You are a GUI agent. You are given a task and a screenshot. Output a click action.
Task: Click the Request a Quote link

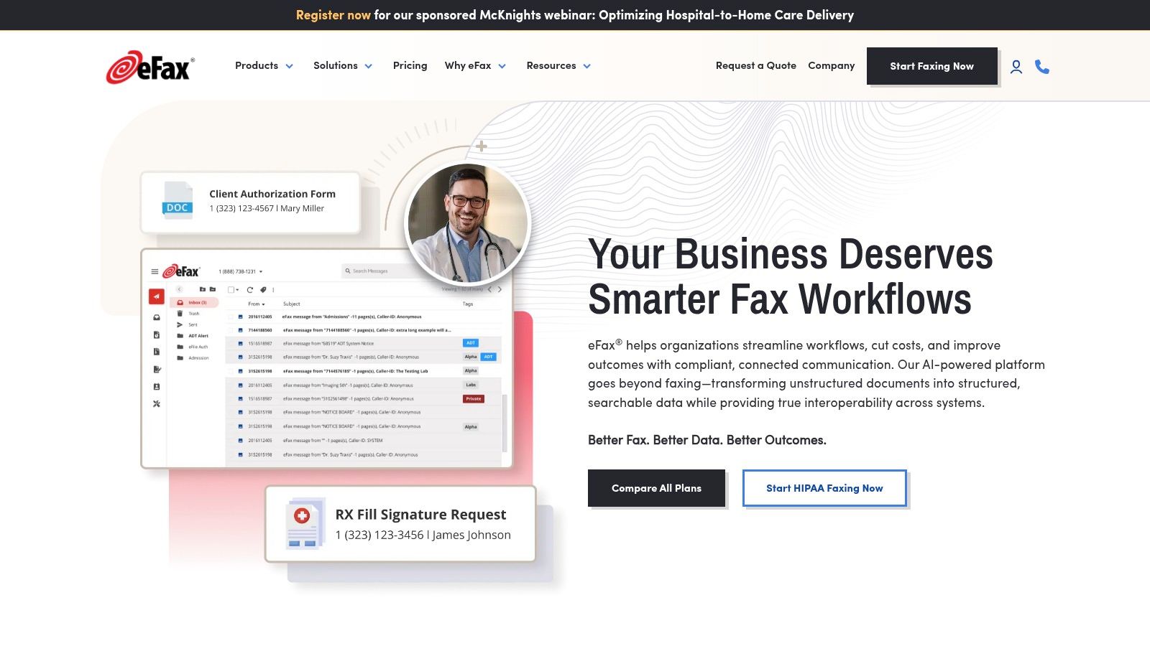[756, 65]
